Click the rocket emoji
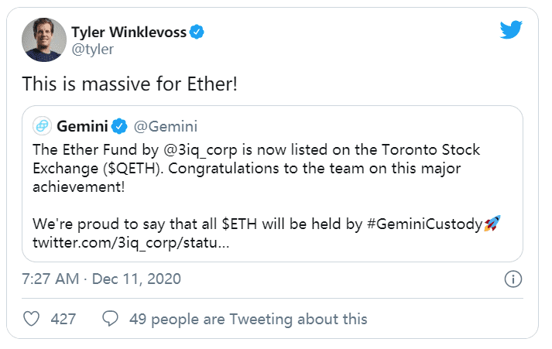This screenshot has height=349, width=552. (x=491, y=224)
